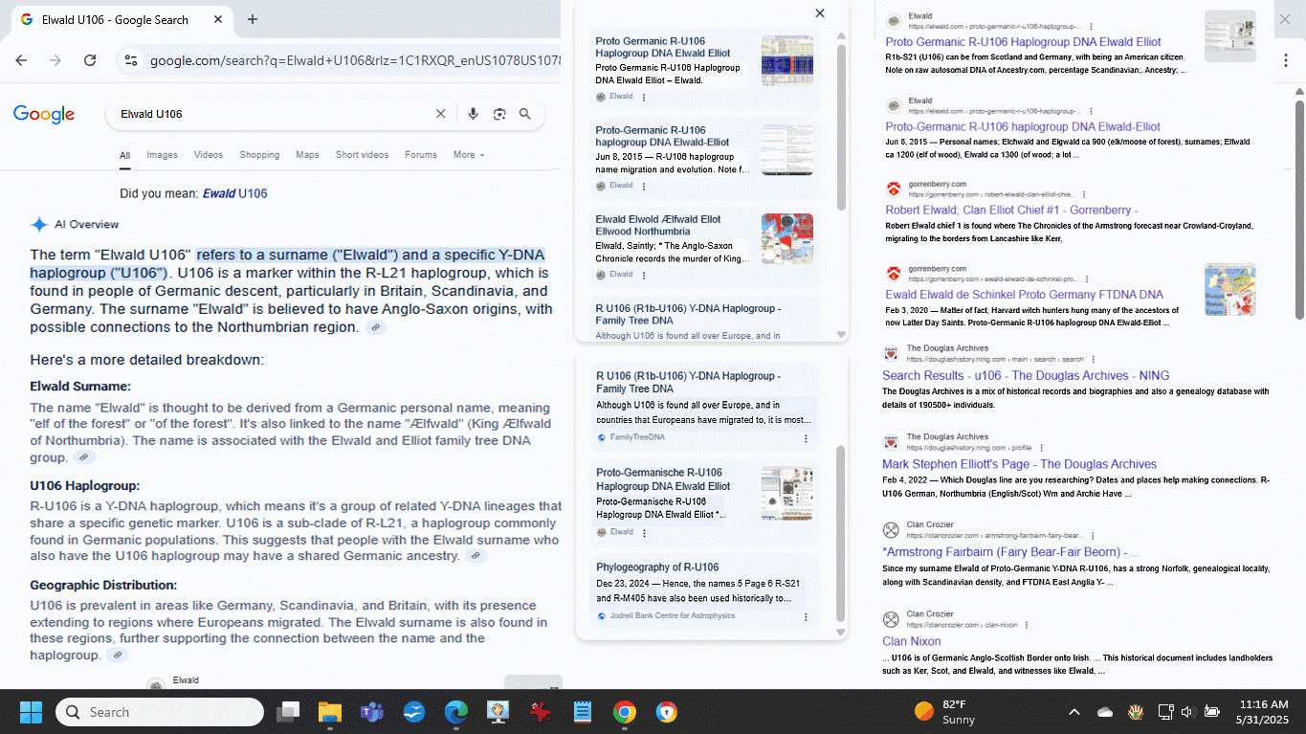Switch to the Images results tab
The image size is (1306, 734).
tap(162, 155)
